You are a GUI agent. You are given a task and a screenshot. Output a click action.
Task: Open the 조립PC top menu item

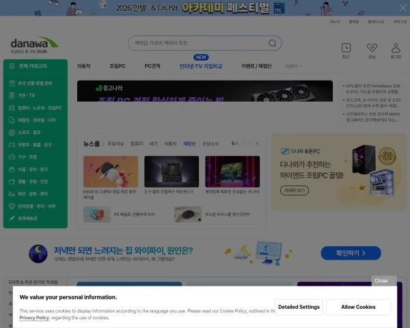coord(117,66)
